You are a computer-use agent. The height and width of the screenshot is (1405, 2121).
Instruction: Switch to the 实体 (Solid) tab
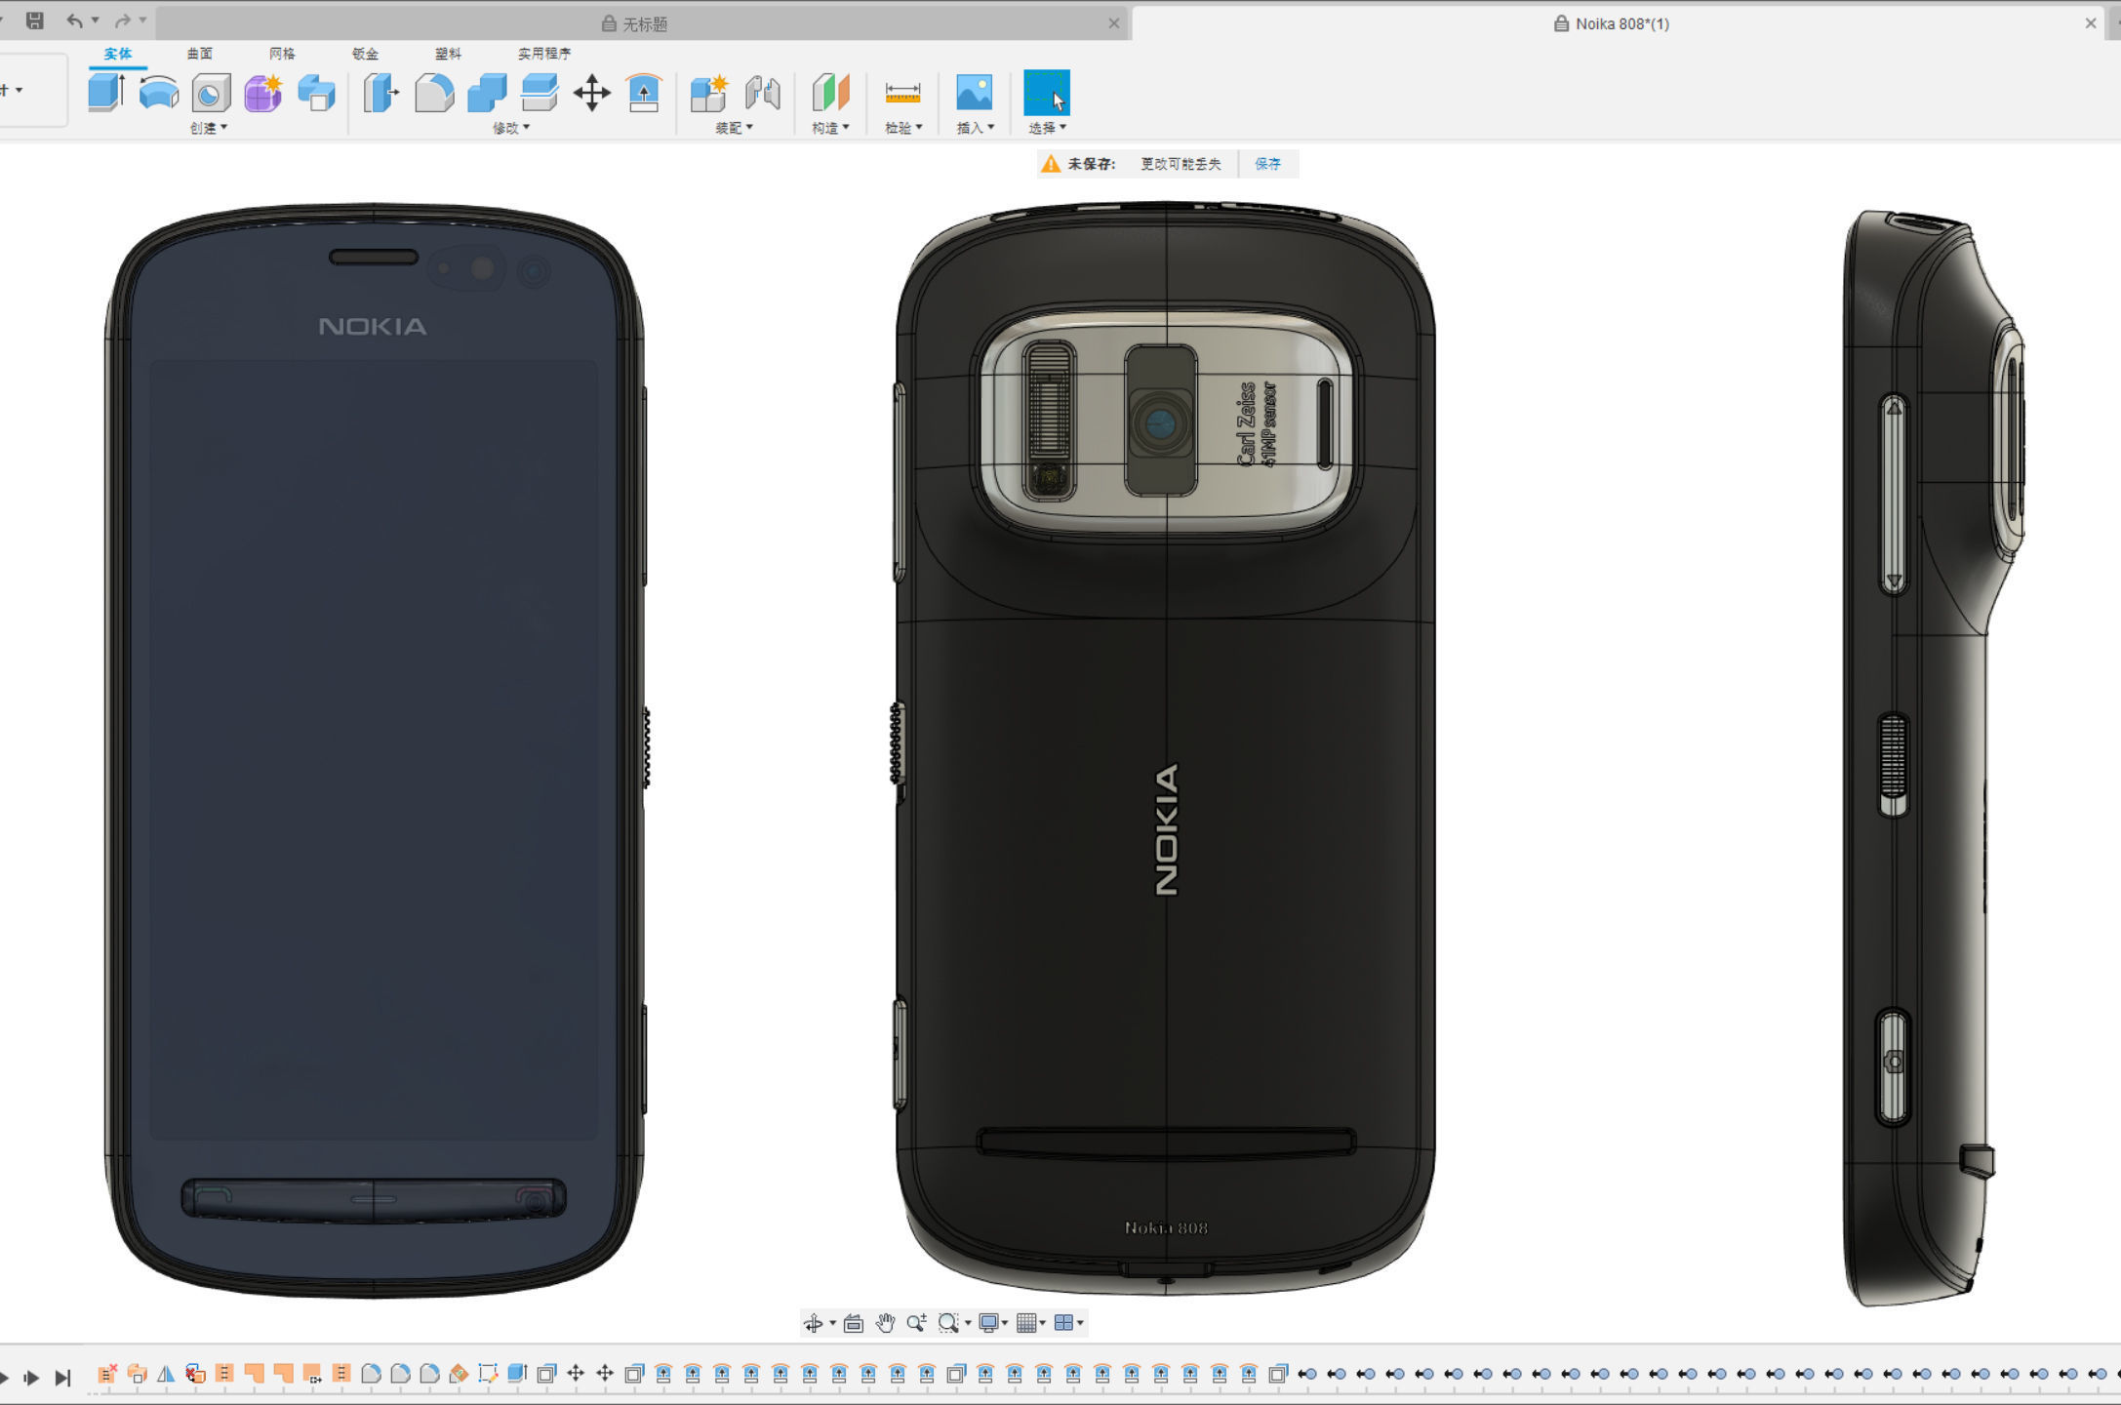(118, 54)
